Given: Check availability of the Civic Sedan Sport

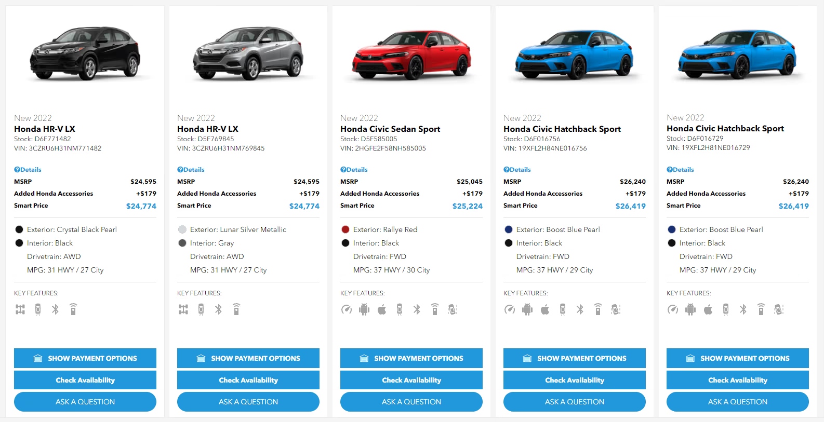Looking at the screenshot, I should click(x=411, y=380).
